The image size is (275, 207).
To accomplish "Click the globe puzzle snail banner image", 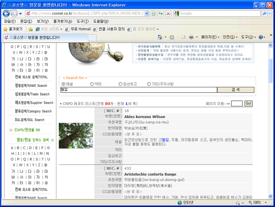I will click(x=96, y=55).
